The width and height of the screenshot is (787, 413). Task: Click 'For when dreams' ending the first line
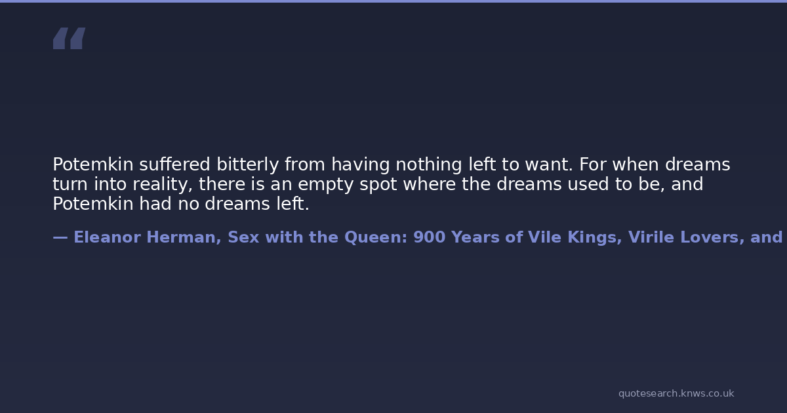click(655, 165)
